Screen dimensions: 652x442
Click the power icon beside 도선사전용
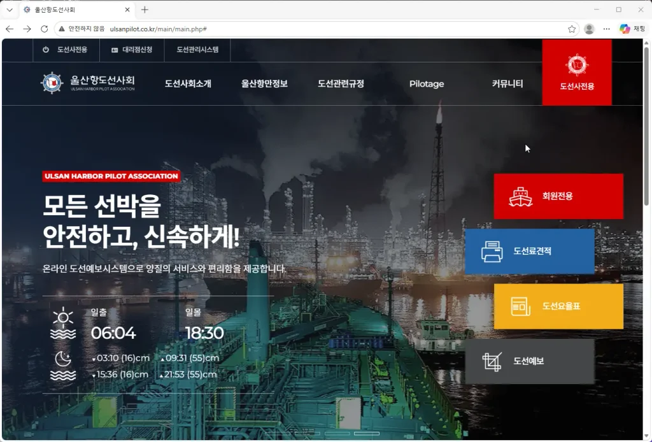(46, 50)
